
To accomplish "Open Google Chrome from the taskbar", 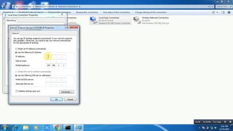I will (58, 128).
